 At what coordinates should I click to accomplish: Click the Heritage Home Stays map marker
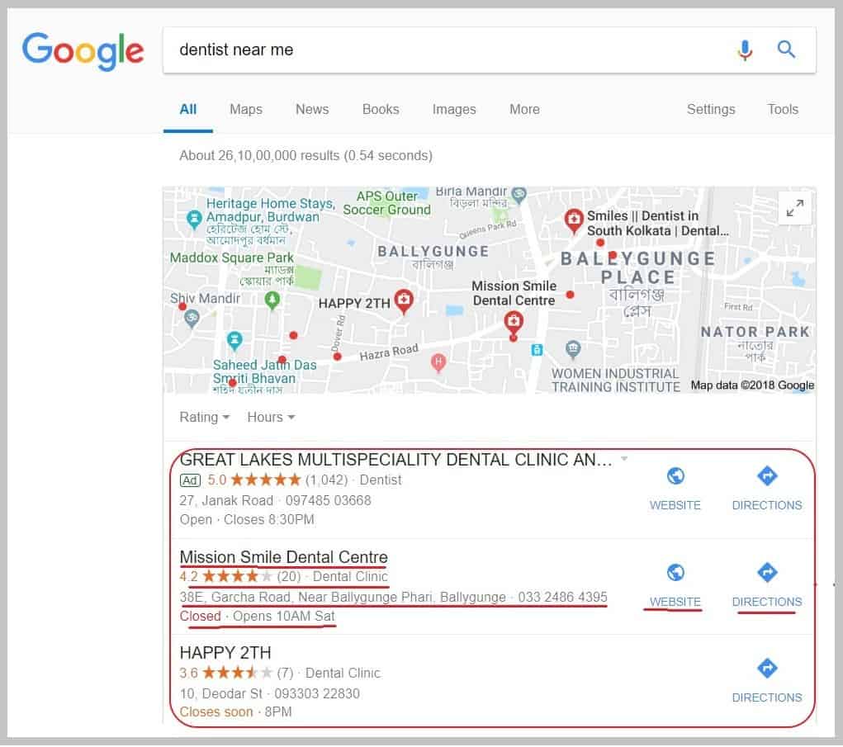[x=194, y=220]
